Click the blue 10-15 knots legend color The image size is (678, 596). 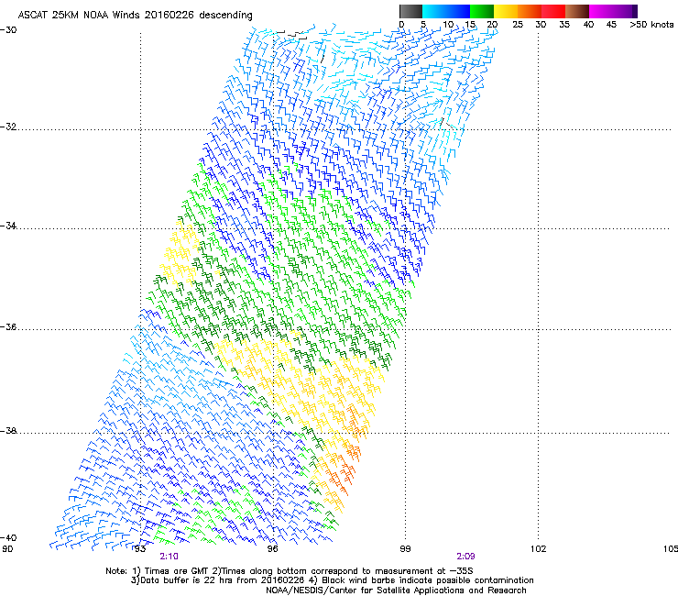pos(458,11)
